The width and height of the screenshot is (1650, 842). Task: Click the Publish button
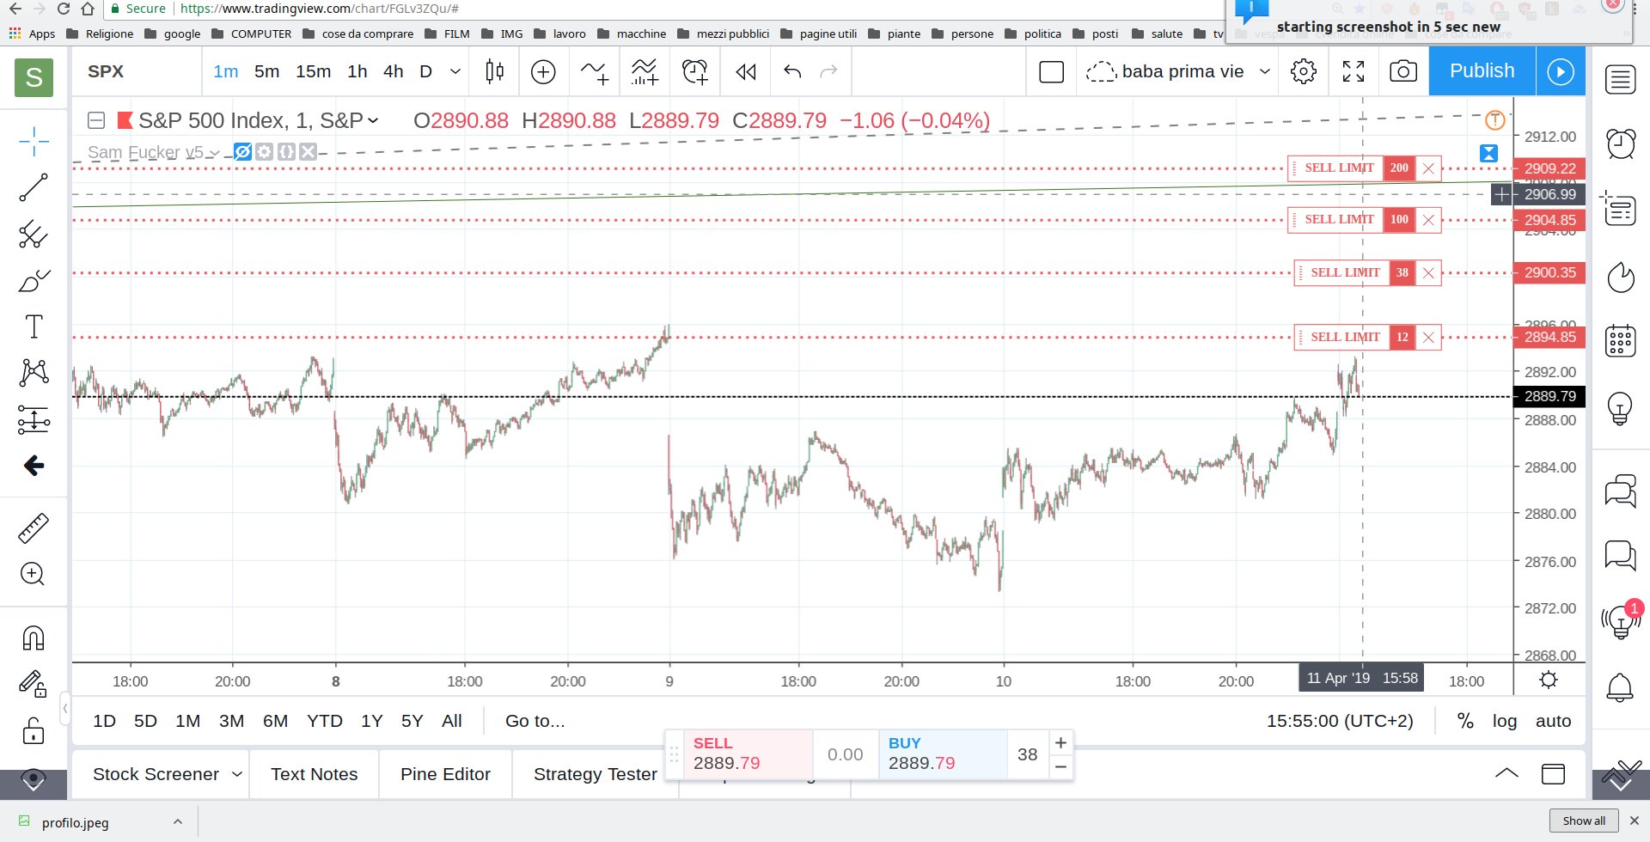pyautogui.click(x=1482, y=71)
